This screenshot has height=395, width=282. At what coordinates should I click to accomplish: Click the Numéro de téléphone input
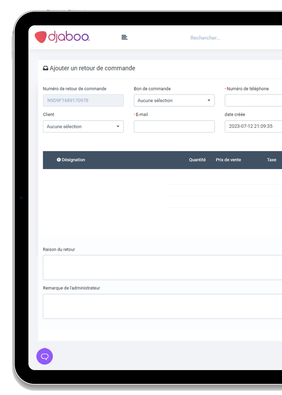click(x=253, y=100)
